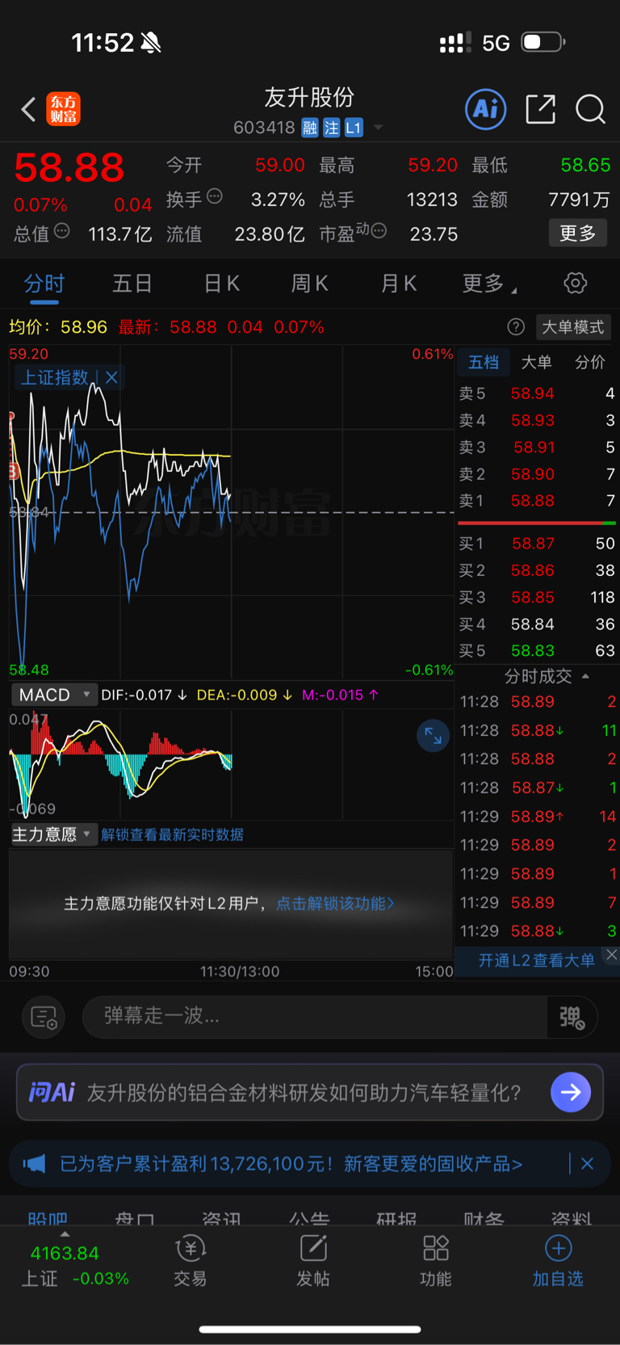
Task: Select the 五档 order book tab
Action: coord(484,362)
